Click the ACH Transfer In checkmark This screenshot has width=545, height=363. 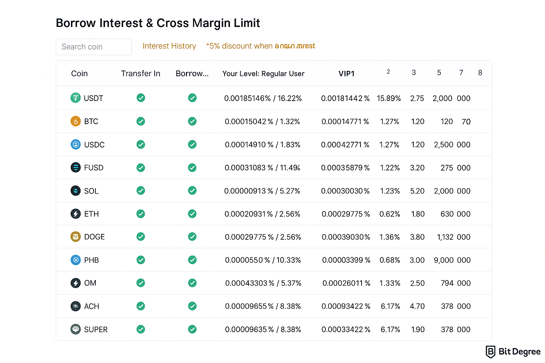point(141,306)
